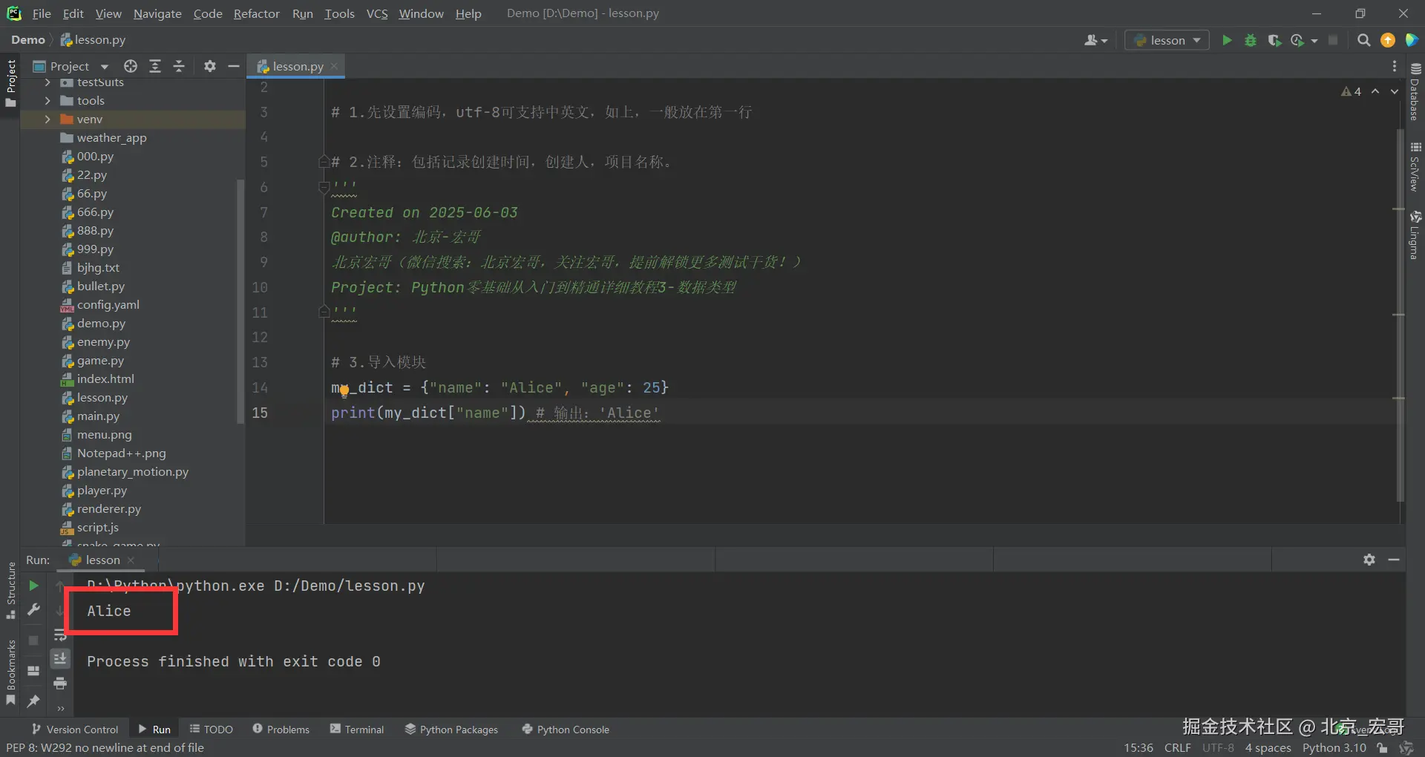Open Python Packages tool window

pos(451,729)
